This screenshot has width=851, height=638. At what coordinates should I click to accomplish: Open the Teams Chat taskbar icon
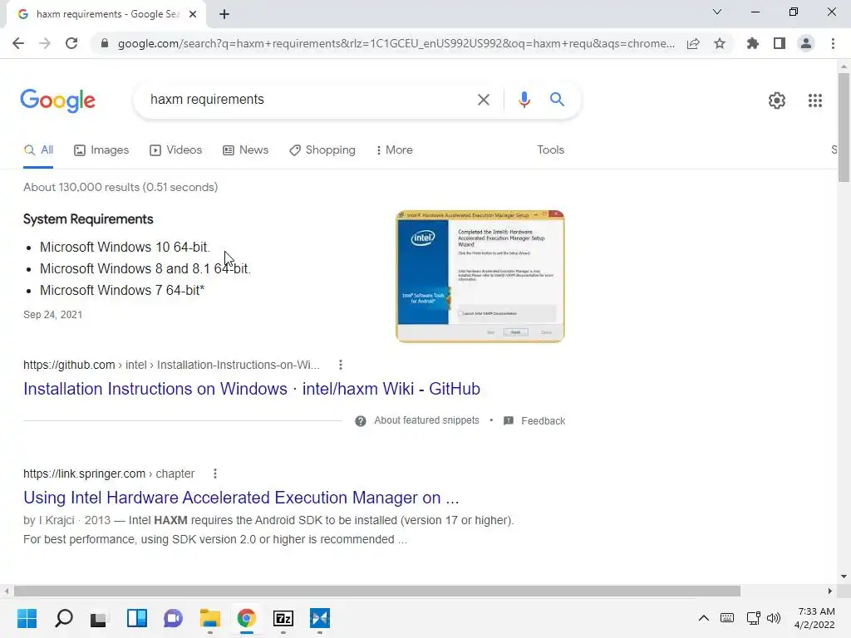point(173,618)
